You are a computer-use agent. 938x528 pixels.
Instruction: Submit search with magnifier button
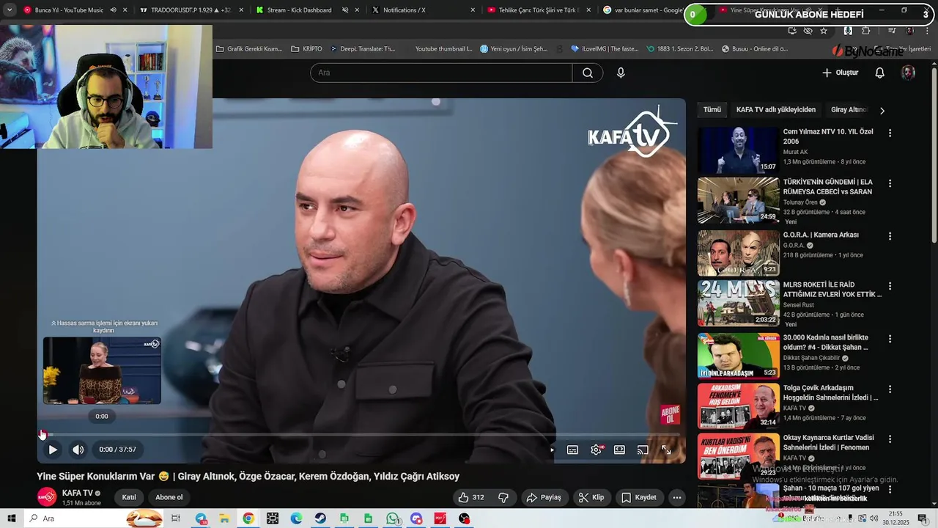588,73
